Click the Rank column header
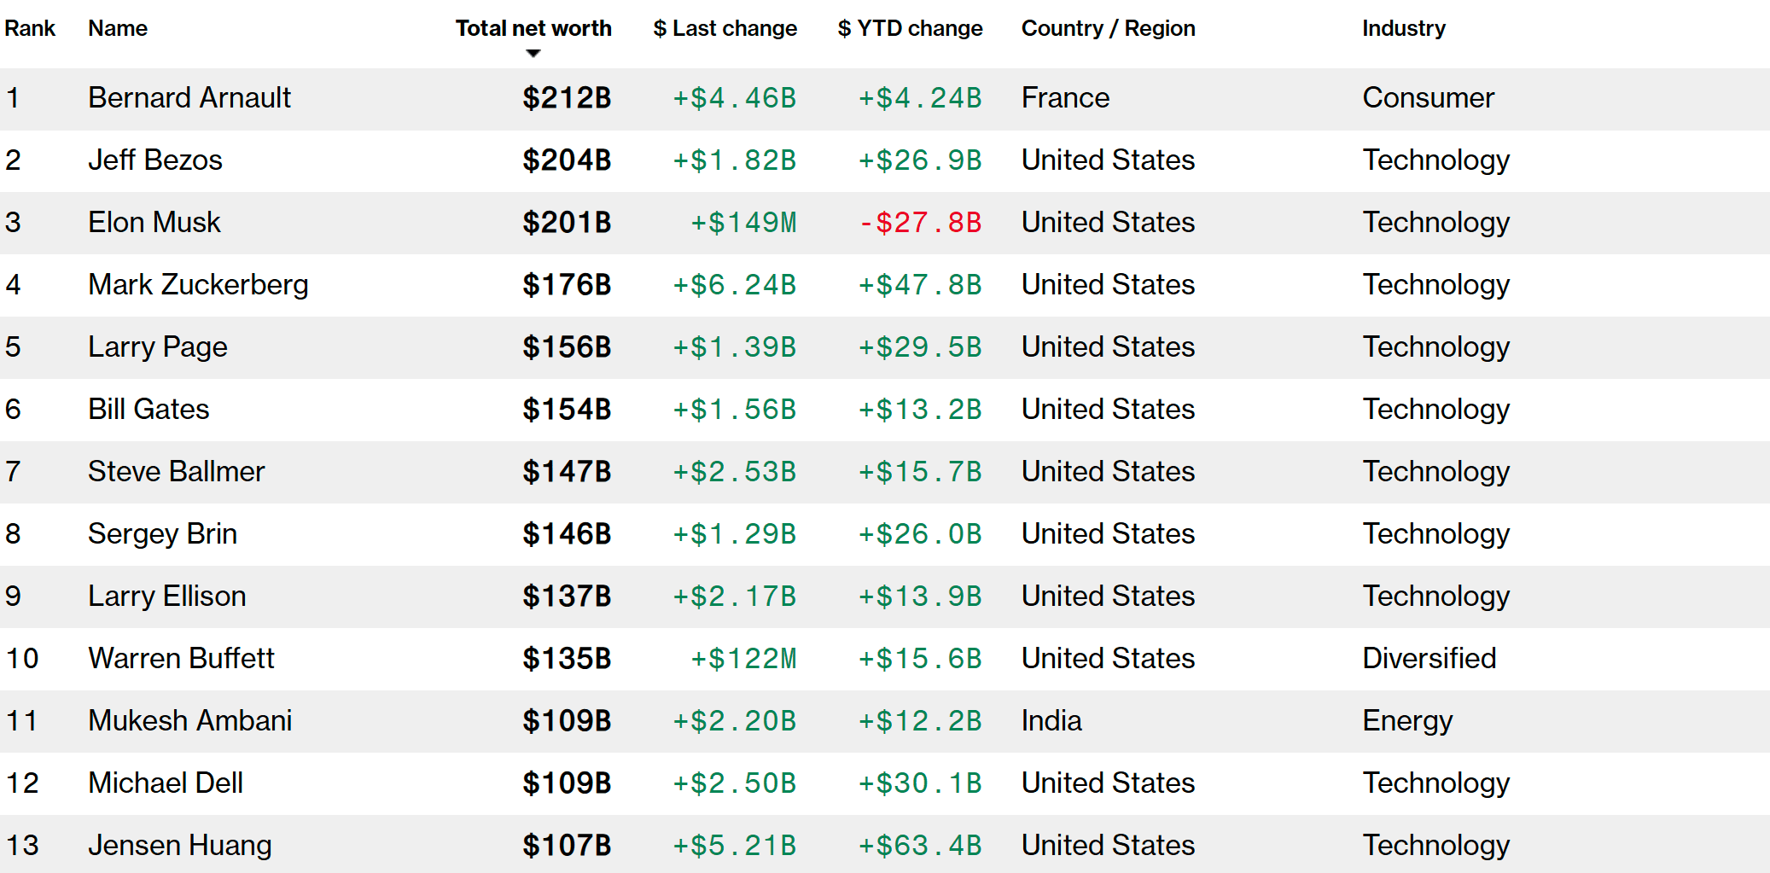 pos(30,28)
